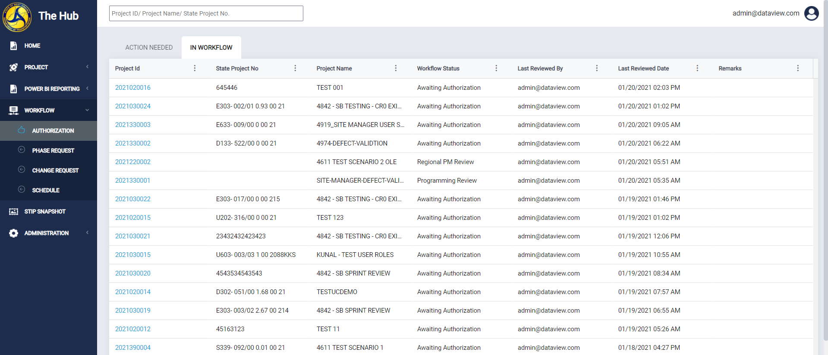828x355 pixels.
Task: Click The Hub title text
Action: (58, 16)
